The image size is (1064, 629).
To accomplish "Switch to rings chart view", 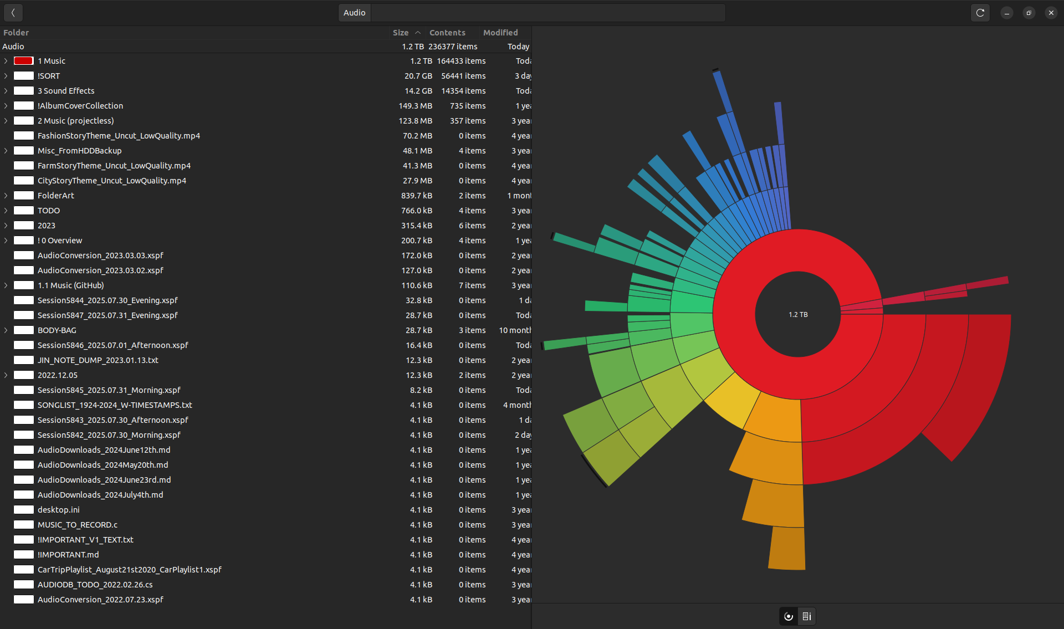I will click(789, 616).
